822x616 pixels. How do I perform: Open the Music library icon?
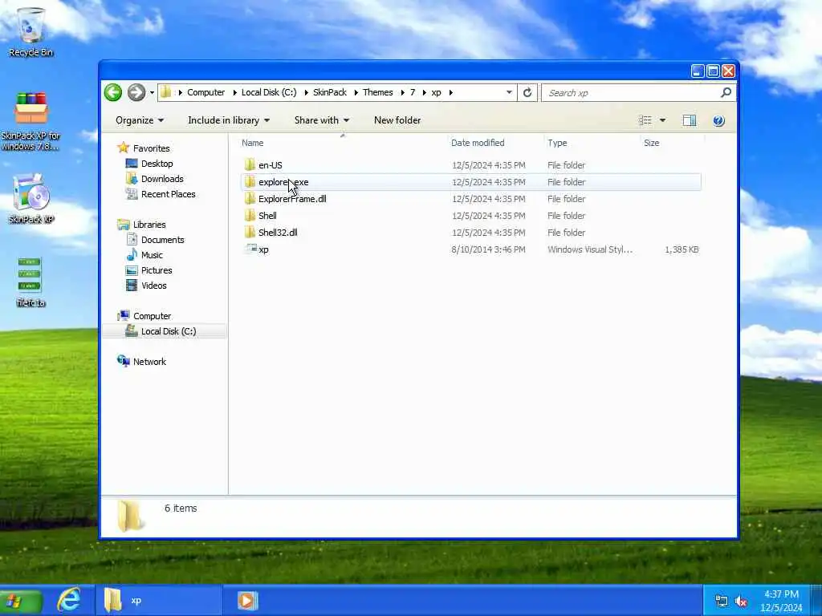coord(132,254)
